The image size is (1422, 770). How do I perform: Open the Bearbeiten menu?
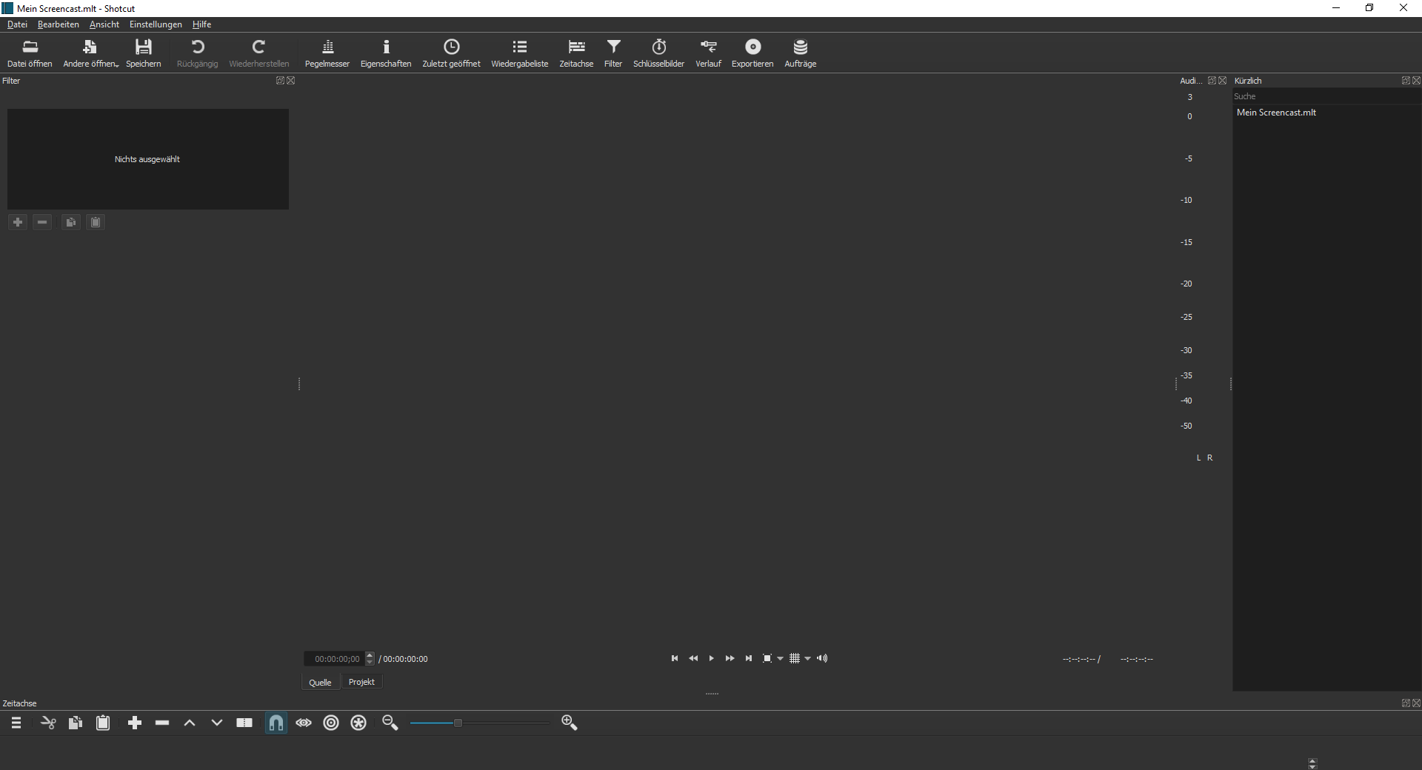tap(58, 24)
